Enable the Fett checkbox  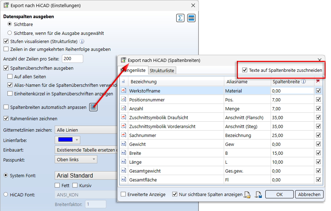[x=57, y=185]
